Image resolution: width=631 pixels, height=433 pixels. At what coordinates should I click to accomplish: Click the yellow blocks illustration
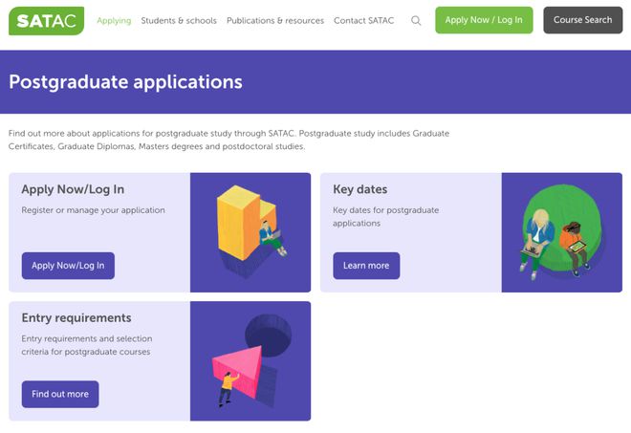tap(250, 232)
